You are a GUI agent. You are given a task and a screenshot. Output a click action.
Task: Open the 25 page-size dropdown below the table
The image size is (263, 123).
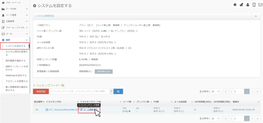[215, 119]
